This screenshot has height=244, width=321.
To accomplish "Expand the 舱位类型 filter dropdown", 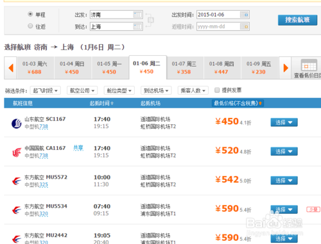I will 119,90.
